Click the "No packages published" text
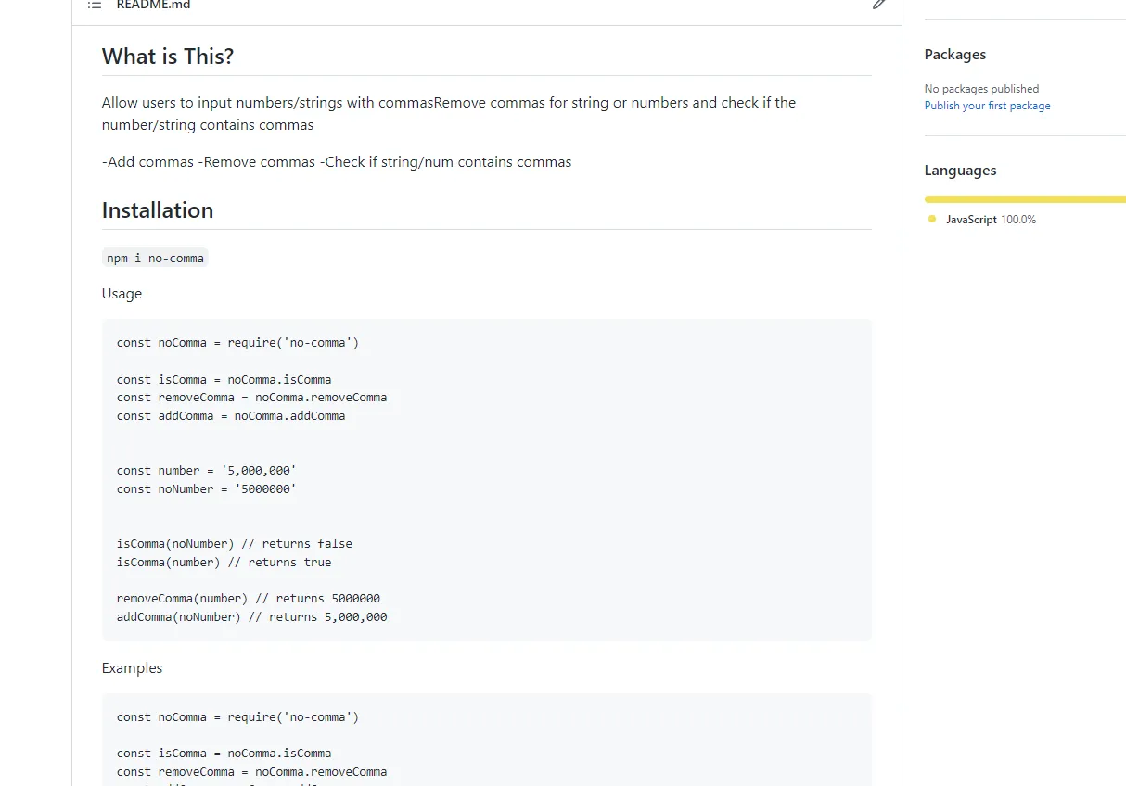This screenshot has height=786, width=1126. 981,89
